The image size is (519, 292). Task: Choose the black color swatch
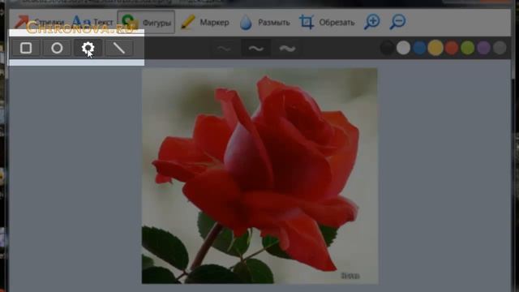pos(387,48)
